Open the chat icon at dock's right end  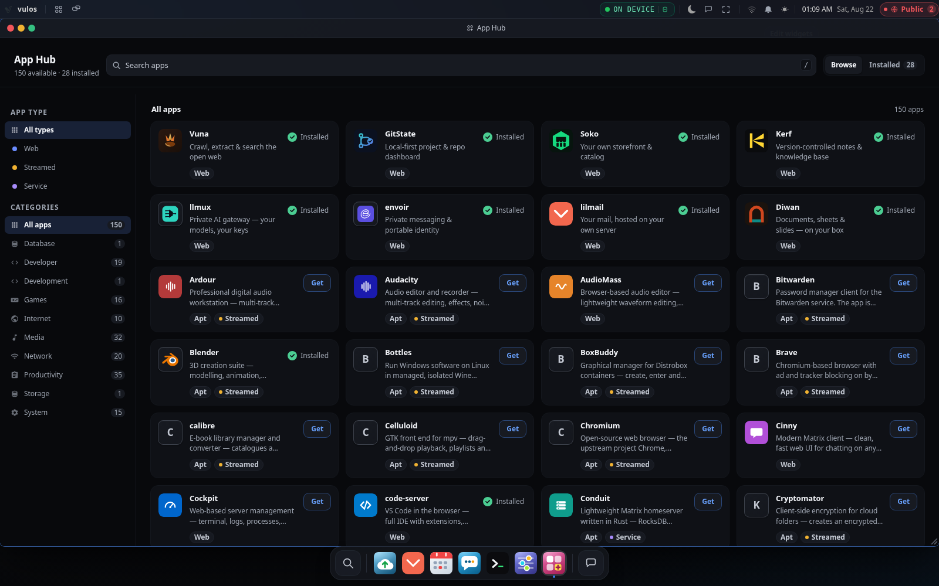(x=591, y=563)
